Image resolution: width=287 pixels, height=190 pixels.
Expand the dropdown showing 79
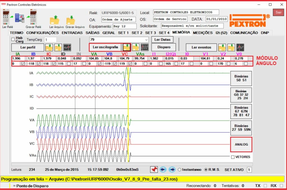146,40
